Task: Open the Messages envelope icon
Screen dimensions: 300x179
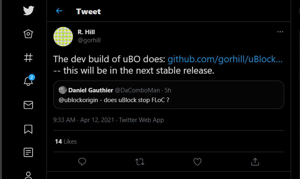Action: point(28,105)
